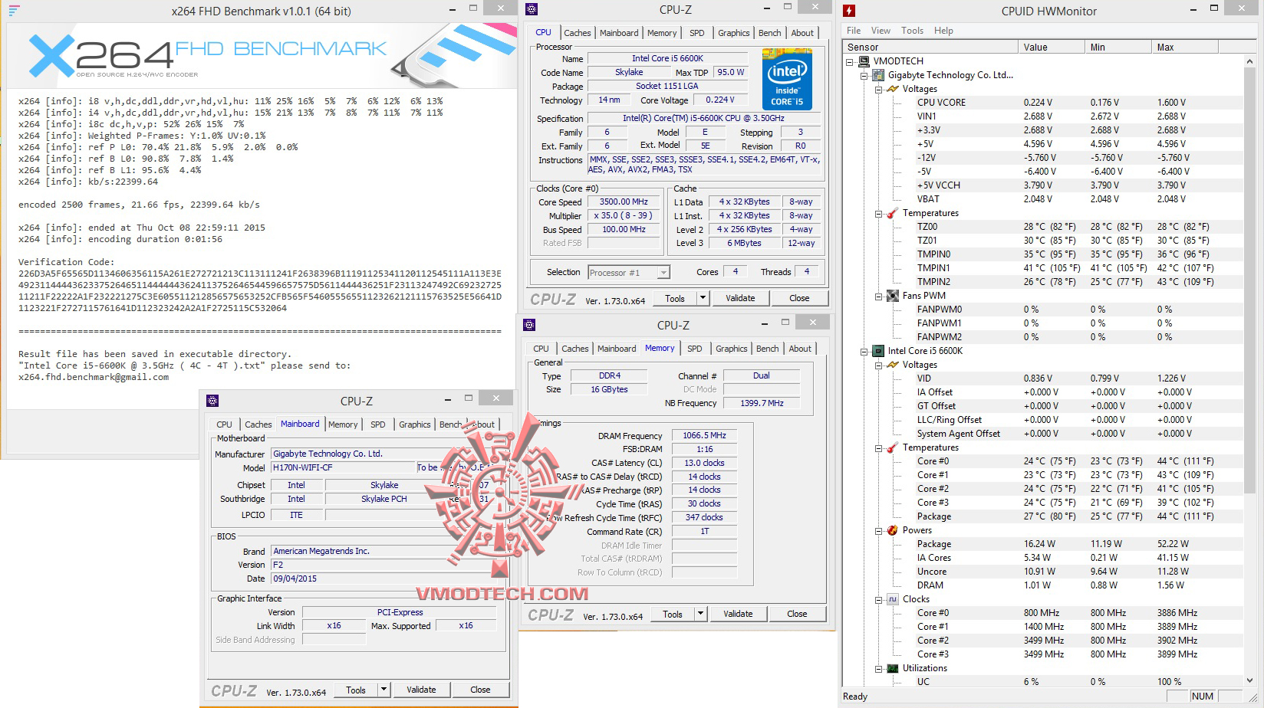Collapse the VMODTECH root node
Viewport: 1264px width, 708px height.
point(850,61)
